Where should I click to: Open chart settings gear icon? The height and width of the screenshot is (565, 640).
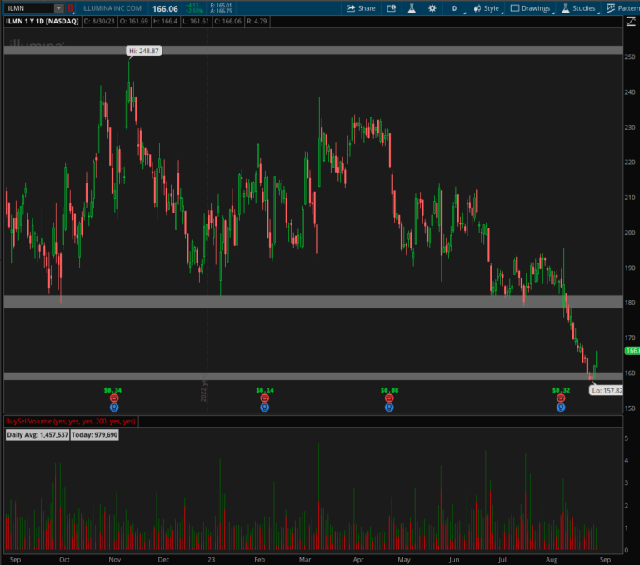pos(432,8)
